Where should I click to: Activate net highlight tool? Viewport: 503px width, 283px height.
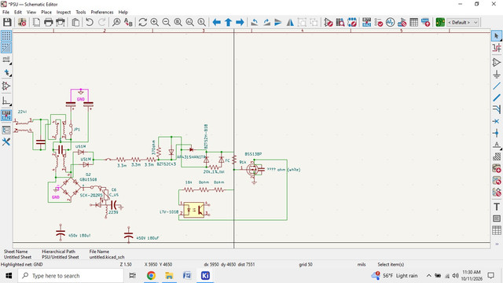tap(497, 47)
